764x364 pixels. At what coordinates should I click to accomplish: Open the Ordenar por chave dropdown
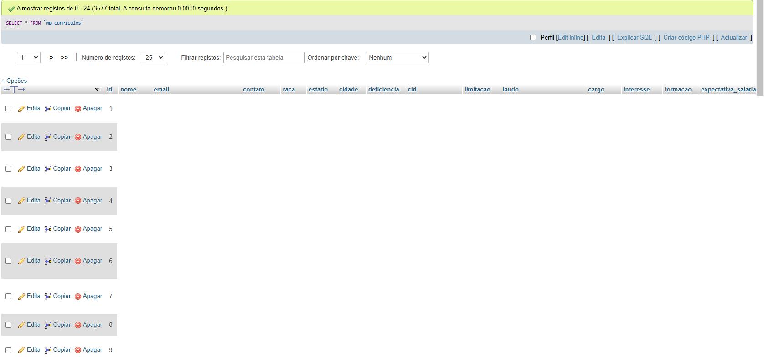tap(397, 57)
